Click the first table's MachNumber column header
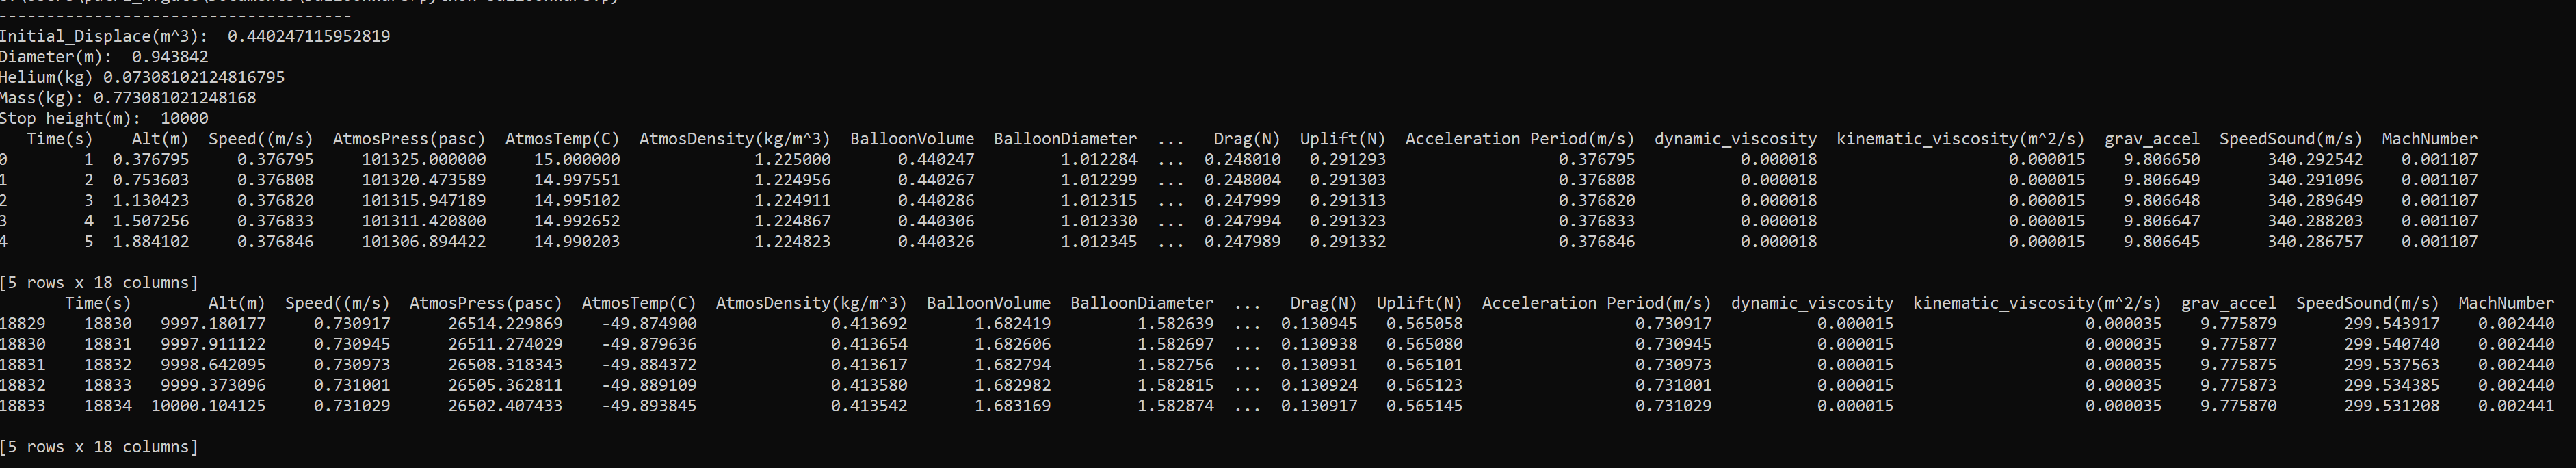 tap(2430, 139)
